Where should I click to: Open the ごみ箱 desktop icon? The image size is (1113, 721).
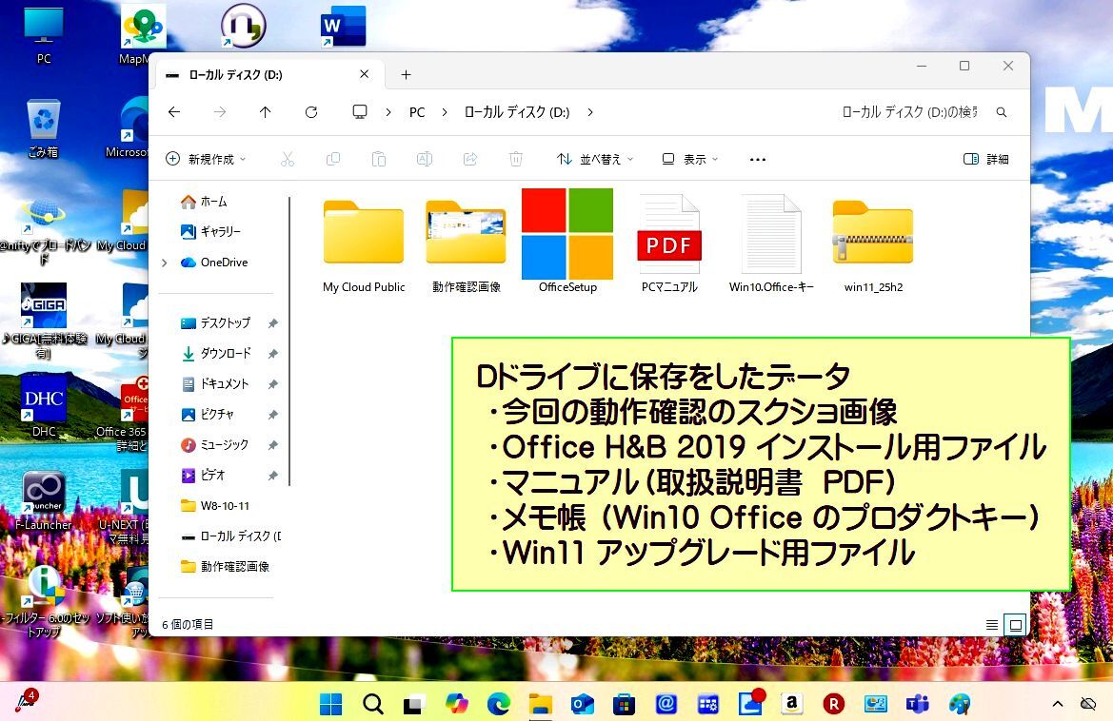point(43,129)
